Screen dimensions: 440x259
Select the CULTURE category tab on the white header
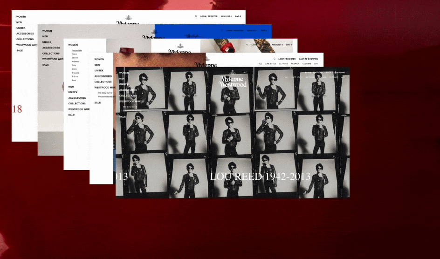click(306, 64)
